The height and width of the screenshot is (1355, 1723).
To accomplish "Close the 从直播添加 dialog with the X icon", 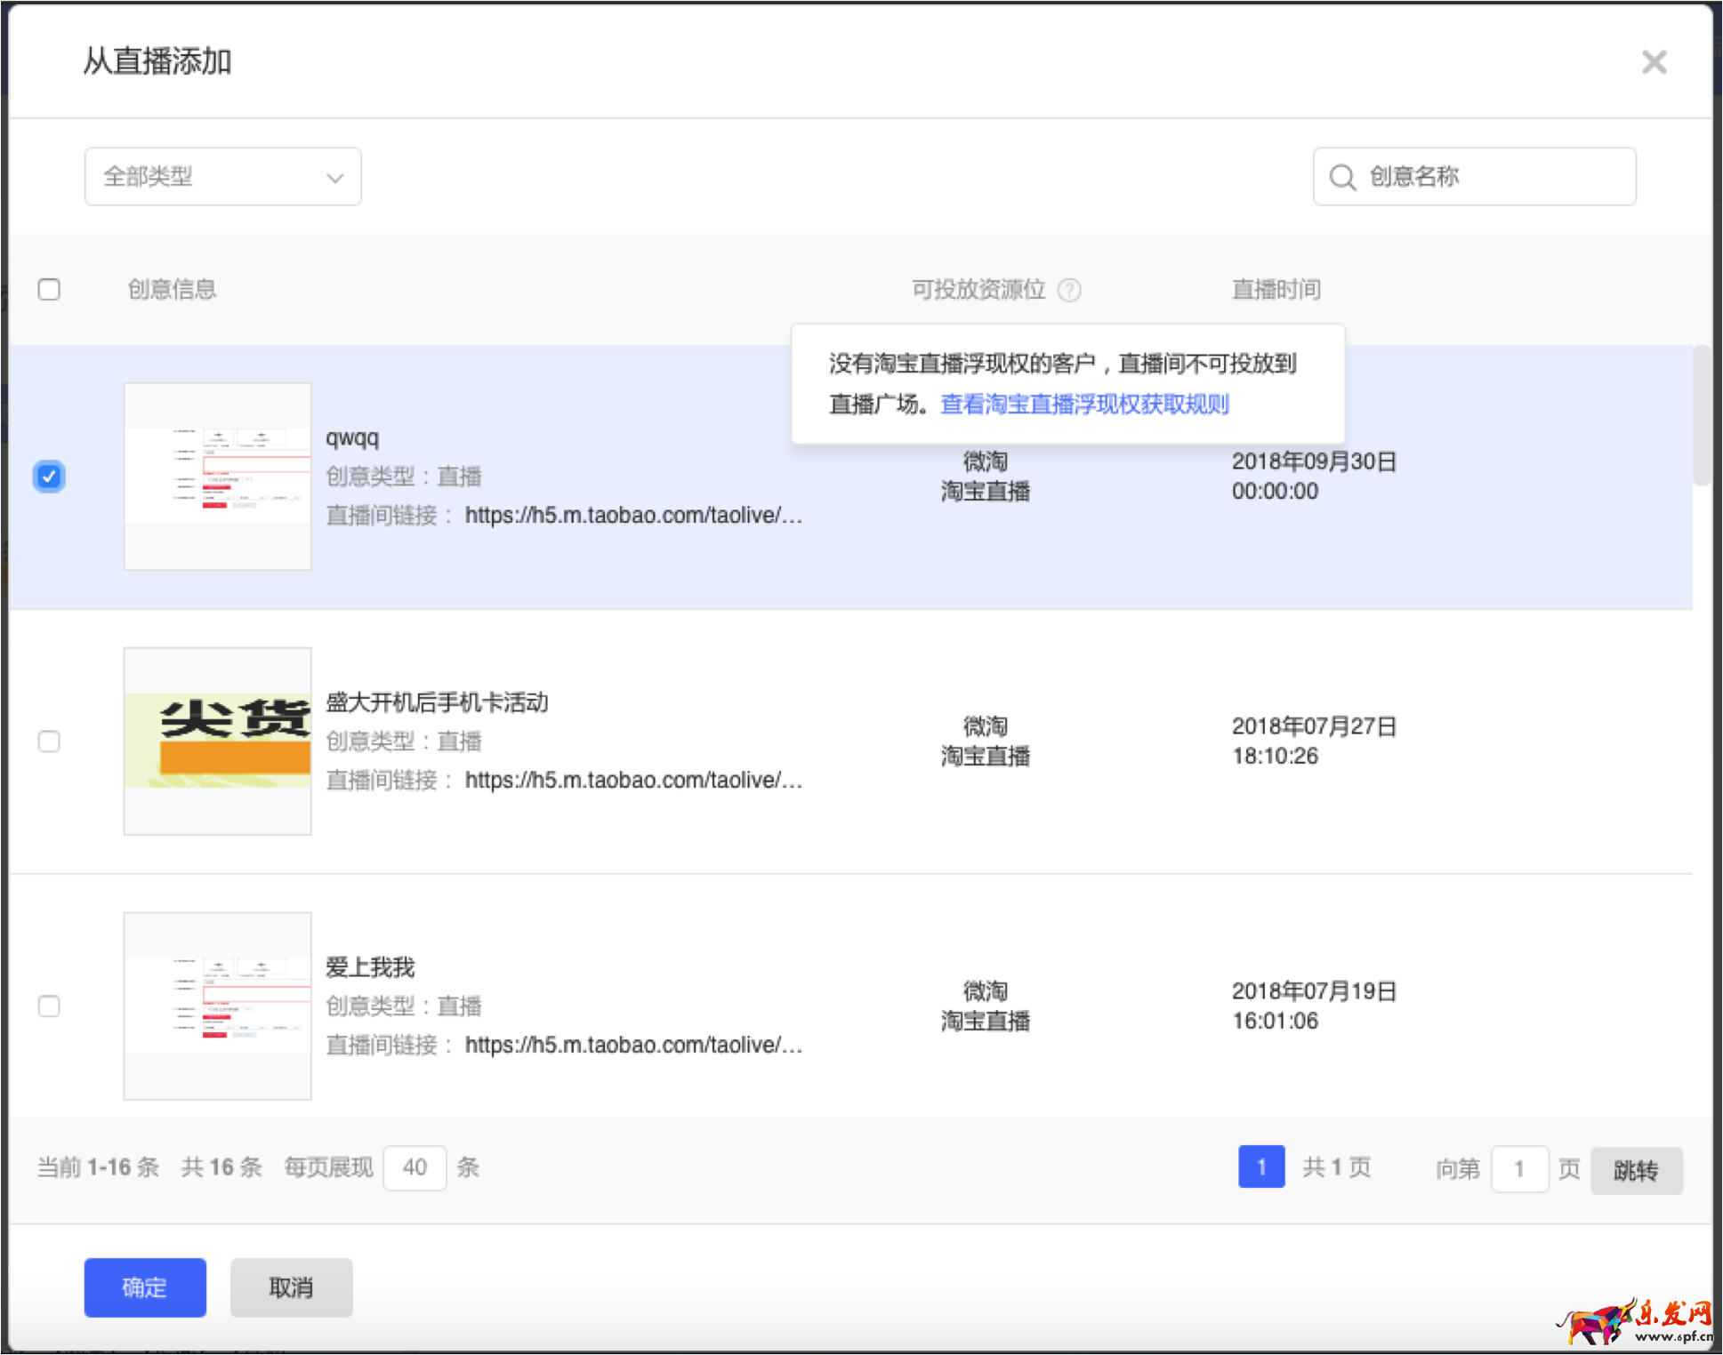I will point(1654,62).
